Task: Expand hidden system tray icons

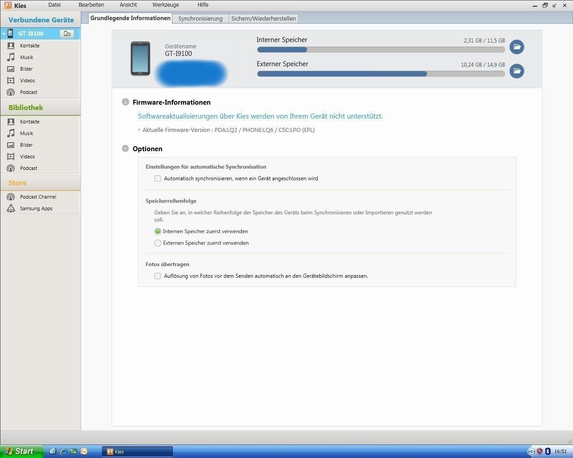Action: coord(531,451)
